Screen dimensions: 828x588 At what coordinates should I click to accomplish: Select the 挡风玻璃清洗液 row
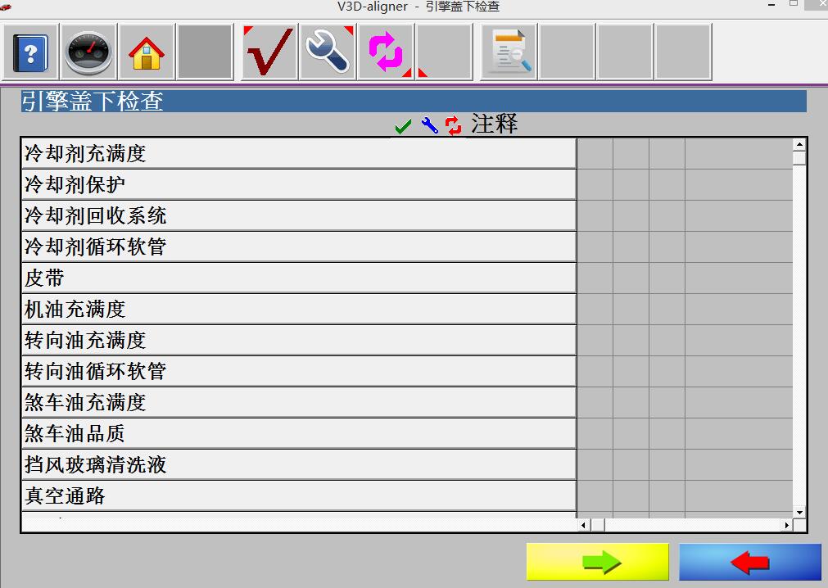coord(299,465)
